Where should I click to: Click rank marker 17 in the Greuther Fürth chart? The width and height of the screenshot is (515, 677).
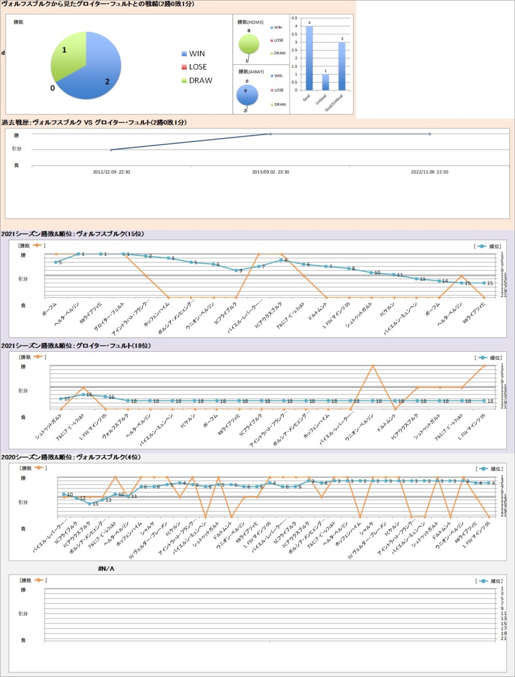(61, 399)
